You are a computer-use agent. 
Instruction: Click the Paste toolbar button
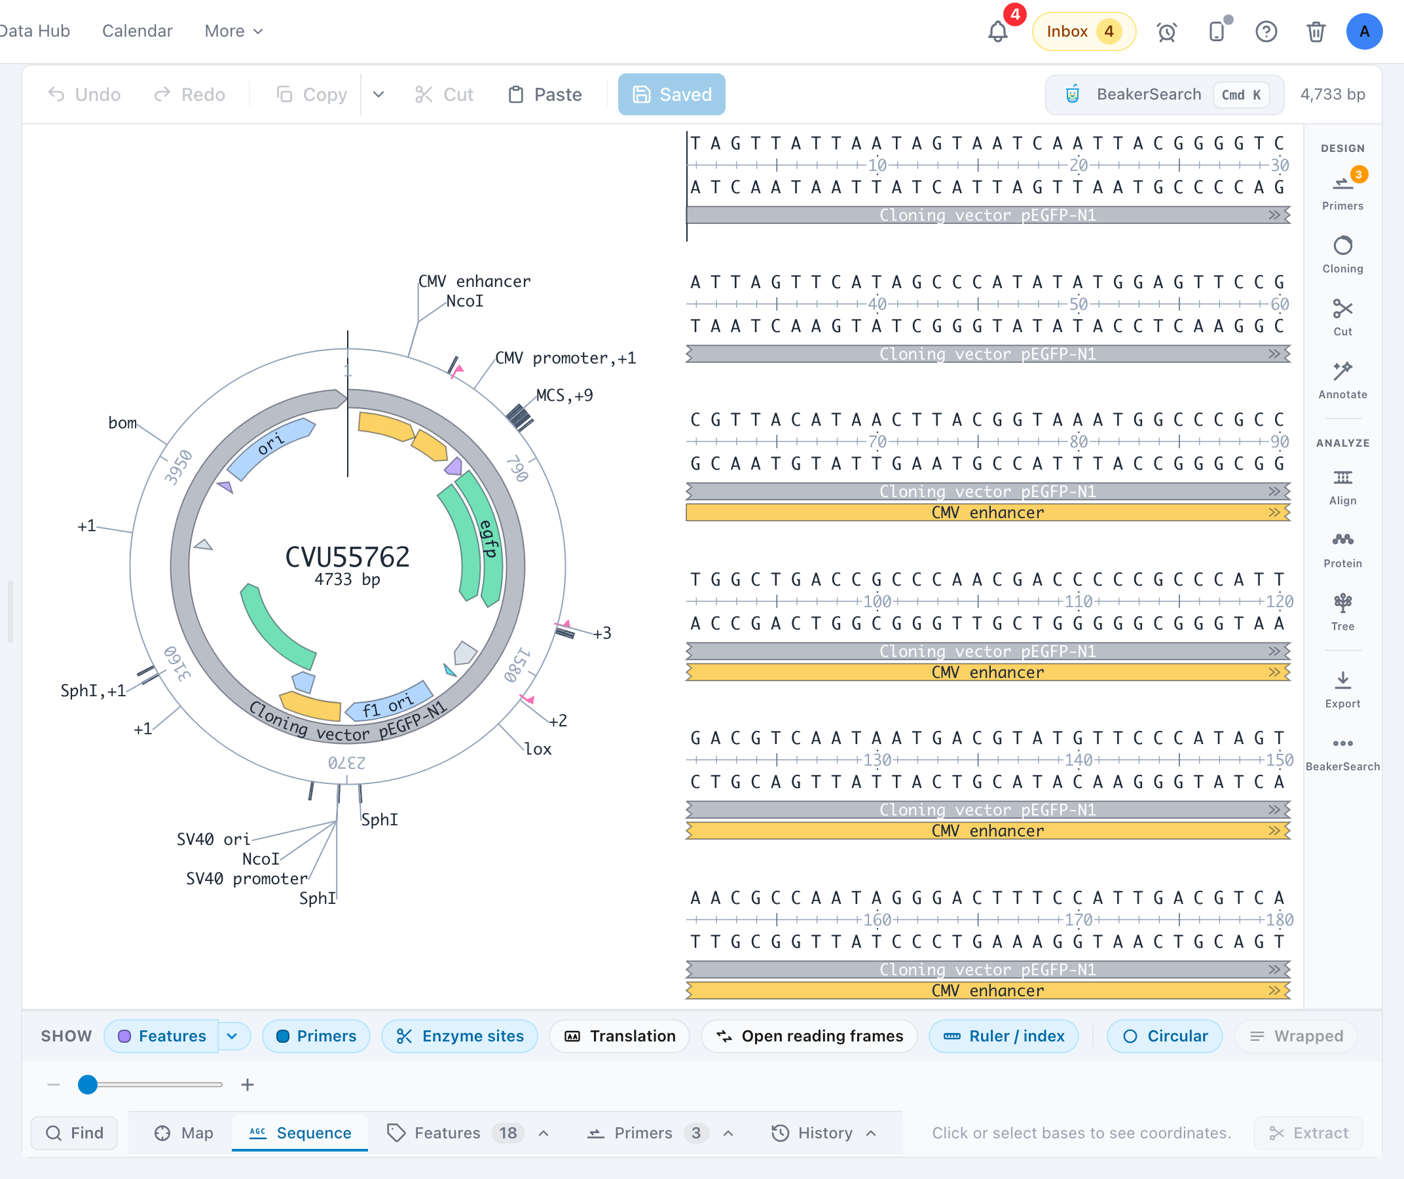(545, 94)
